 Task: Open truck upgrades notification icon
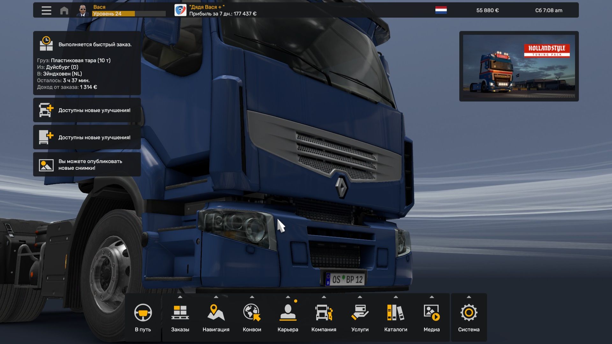[46, 110]
